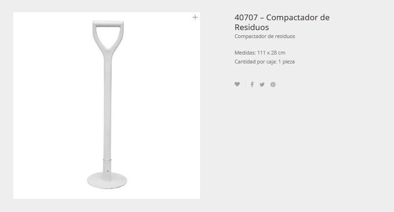Click the gray subtitle Compactador de residuos
394x212 pixels.
265,36
